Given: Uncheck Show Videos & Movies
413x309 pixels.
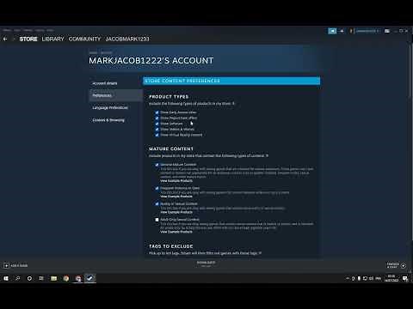Looking at the screenshot, I should [x=157, y=130].
